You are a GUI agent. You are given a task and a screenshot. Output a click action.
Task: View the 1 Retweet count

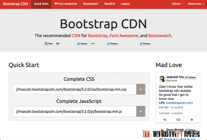(x=165, y=114)
